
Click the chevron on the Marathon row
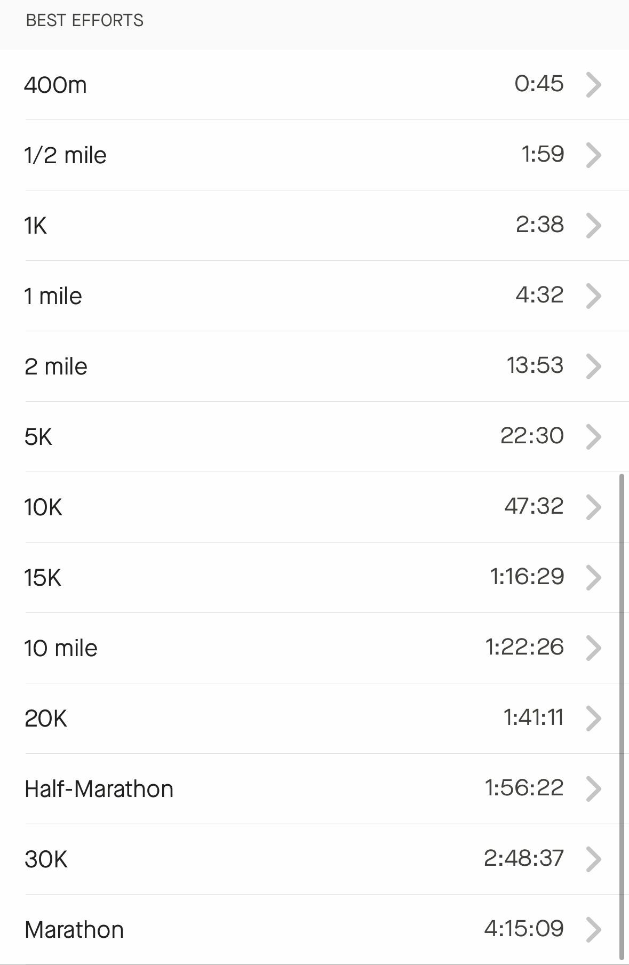pyautogui.click(x=594, y=930)
